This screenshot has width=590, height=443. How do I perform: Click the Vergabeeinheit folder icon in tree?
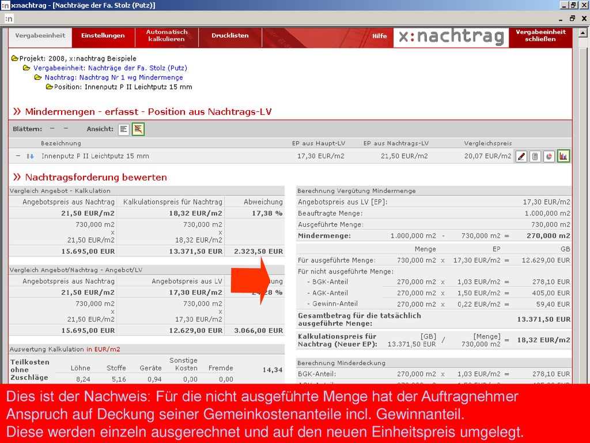click(x=27, y=68)
